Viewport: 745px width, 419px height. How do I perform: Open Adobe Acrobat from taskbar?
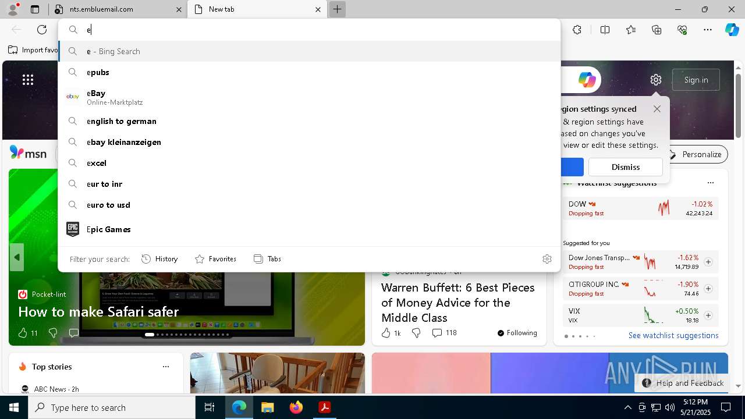click(x=325, y=407)
